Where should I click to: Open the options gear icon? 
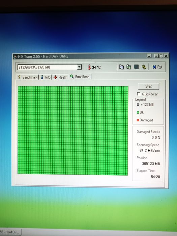[144, 67]
